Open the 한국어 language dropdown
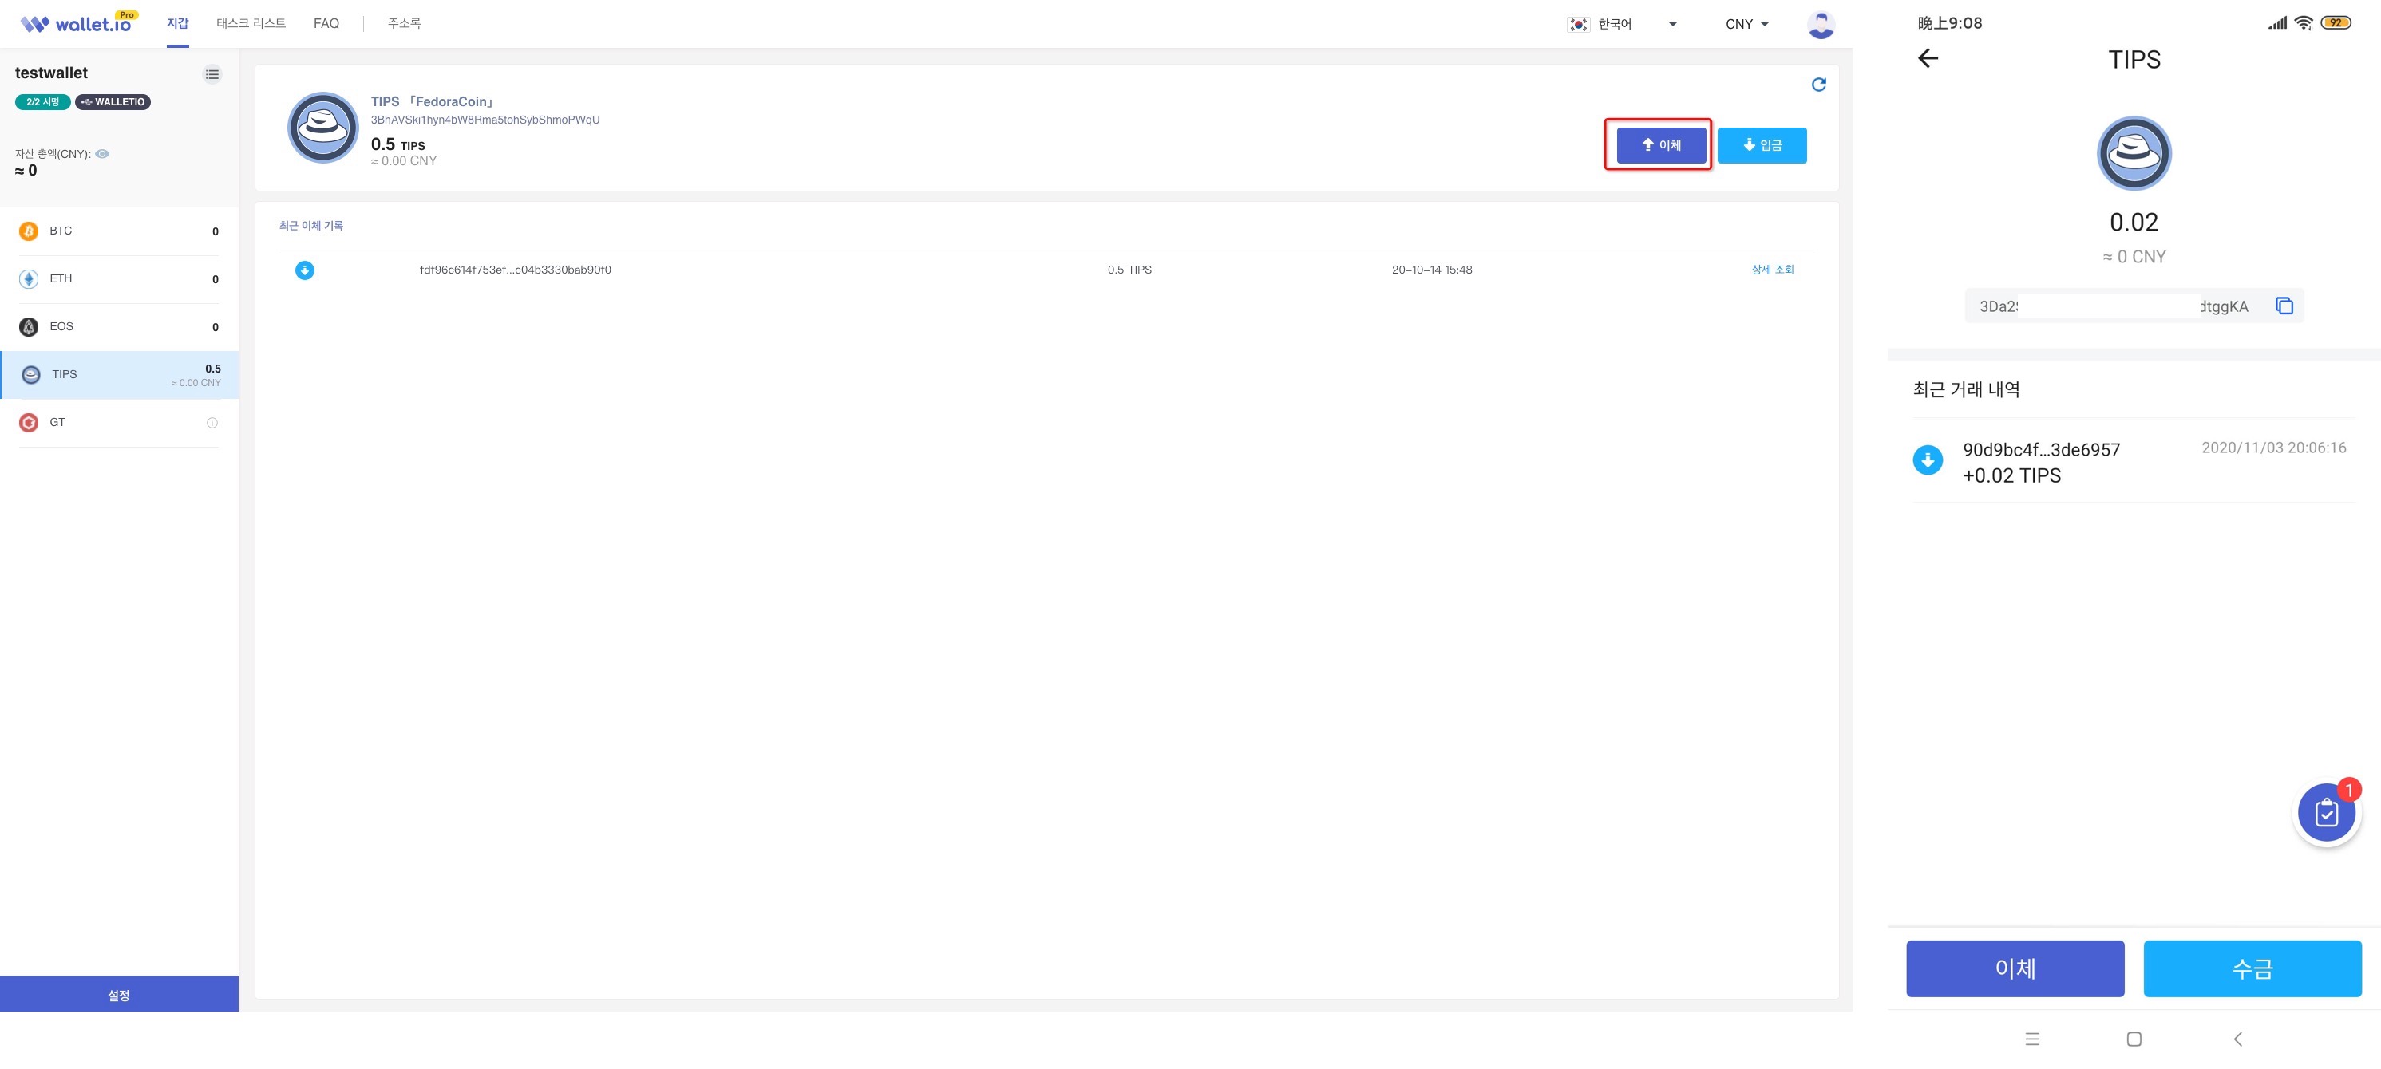 tap(1622, 24)
